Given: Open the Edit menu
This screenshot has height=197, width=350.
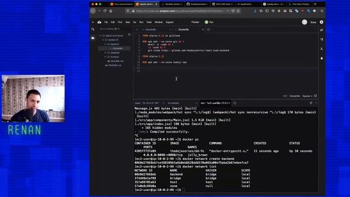Looking at the screenshot, I should coord(113,22).
